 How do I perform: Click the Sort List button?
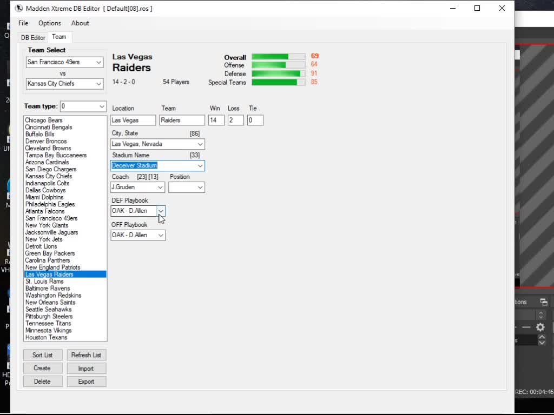click(43, 355)
